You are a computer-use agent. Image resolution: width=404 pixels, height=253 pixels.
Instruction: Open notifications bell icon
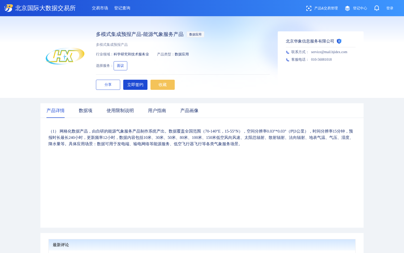pyautogui.click(x=377, y=8)
